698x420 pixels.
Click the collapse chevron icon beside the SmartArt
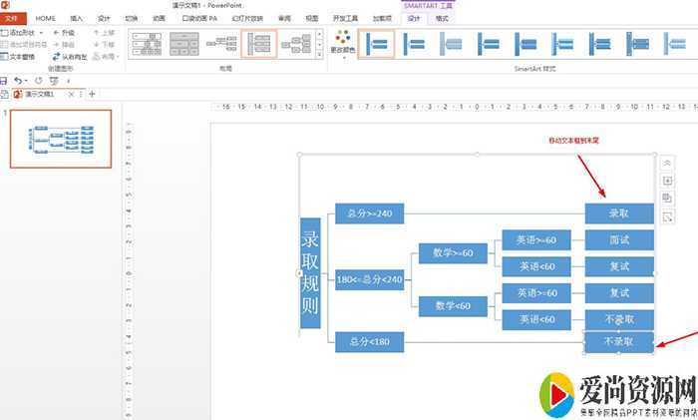(x=667, y=163)
